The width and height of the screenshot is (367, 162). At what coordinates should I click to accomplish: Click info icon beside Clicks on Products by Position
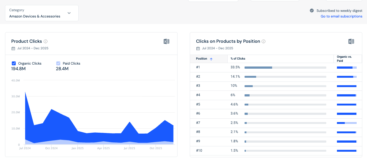click(x=264, y=41)
